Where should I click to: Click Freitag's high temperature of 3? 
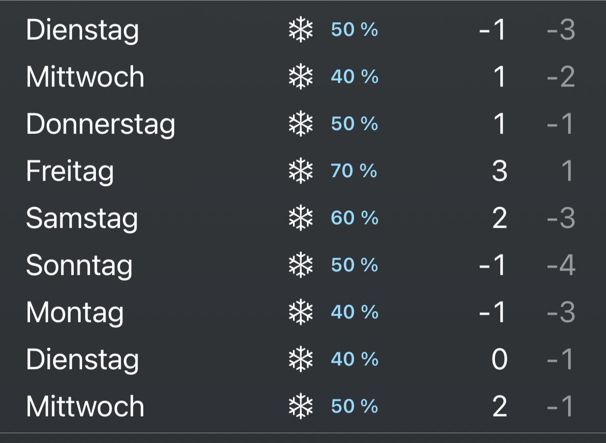[x=499, y=171]
